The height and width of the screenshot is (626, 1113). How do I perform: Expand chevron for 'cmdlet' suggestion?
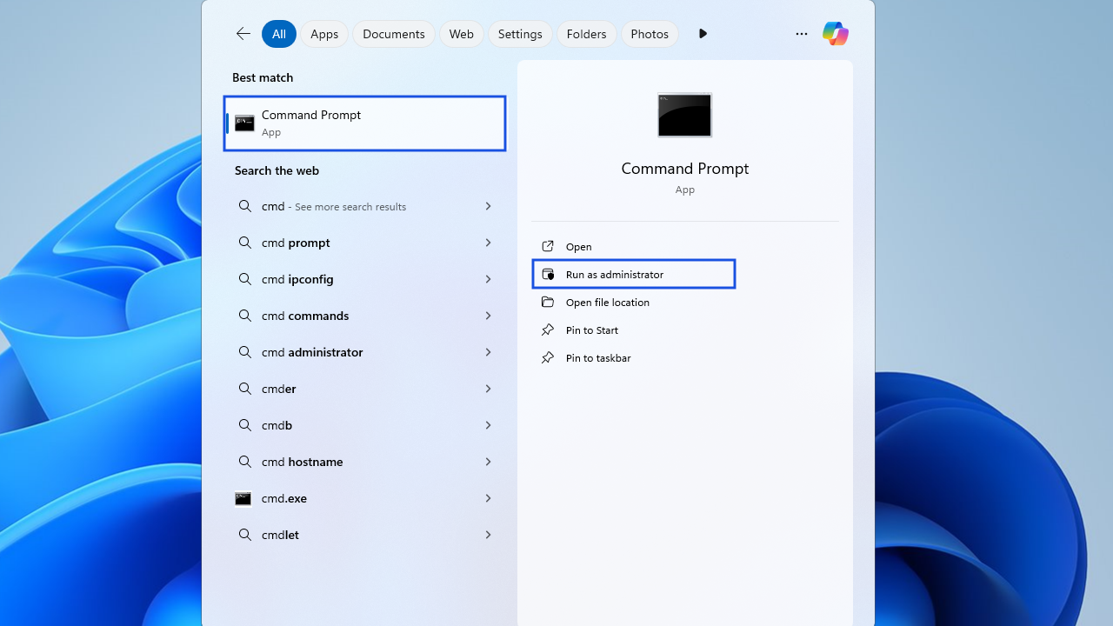pos(488,535)
